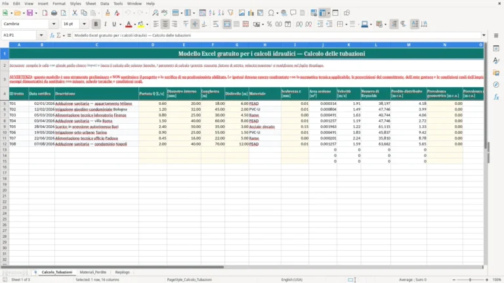Click the Increase Indent icon
The height and width of the screenshot is (283, 504).
click(320, 24)
